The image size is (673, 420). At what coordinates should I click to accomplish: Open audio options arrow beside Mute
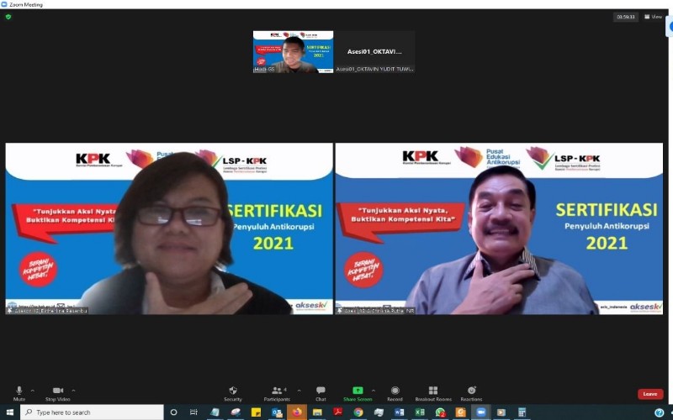tap(33, 391)
